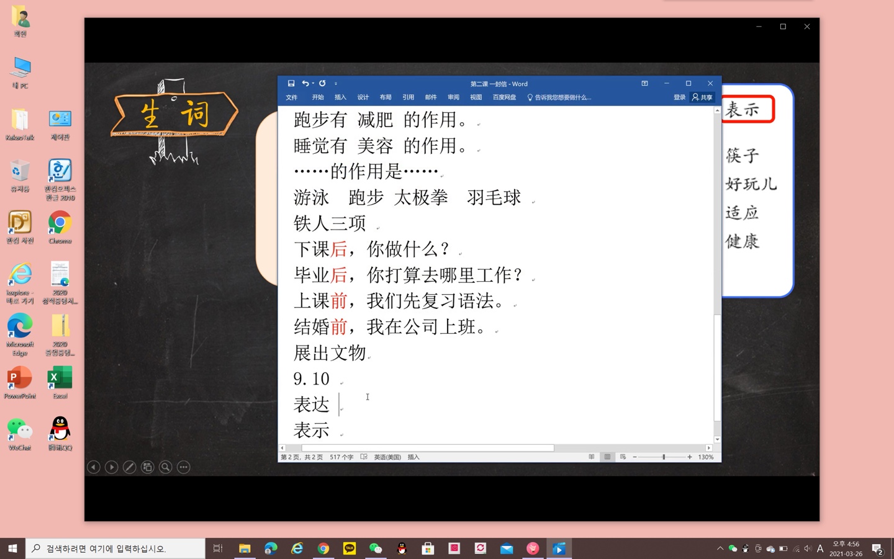Open the Windows Start menu
Screen dimensions: 894x559
(12, 548)
